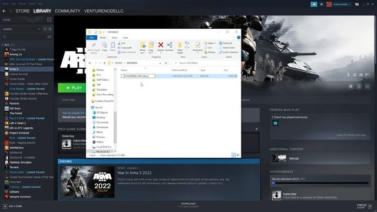Go back with Steam's back arrow
377x212 pixels.
(x=4, y=11)
